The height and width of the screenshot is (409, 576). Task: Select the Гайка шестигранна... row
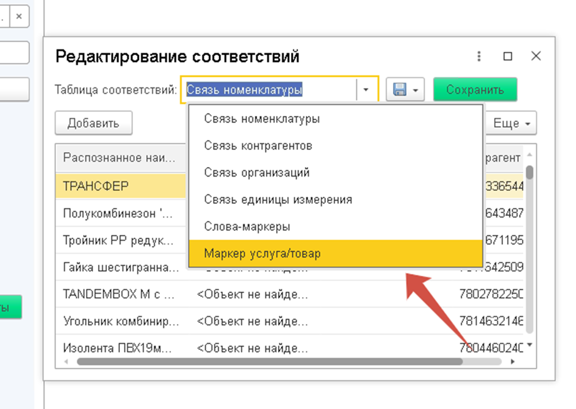pos(121,267)
